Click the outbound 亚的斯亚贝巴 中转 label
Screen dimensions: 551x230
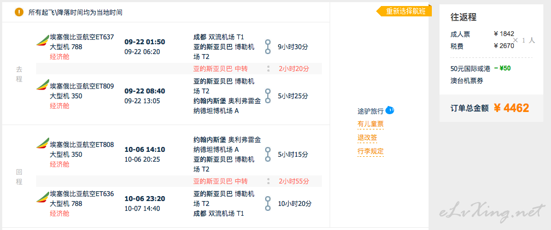coord(221,69)
